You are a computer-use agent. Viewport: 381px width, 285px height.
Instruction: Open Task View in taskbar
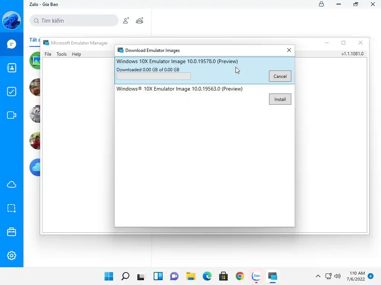(141, 276)
